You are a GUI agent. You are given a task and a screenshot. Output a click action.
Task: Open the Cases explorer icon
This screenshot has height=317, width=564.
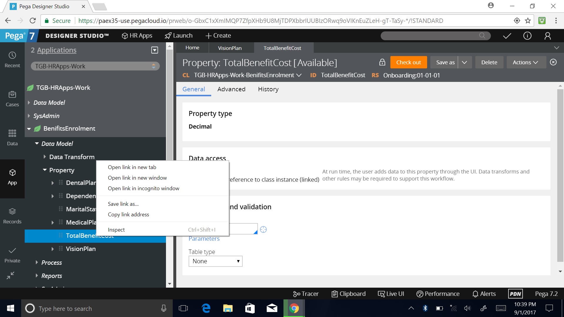[12, 99]
